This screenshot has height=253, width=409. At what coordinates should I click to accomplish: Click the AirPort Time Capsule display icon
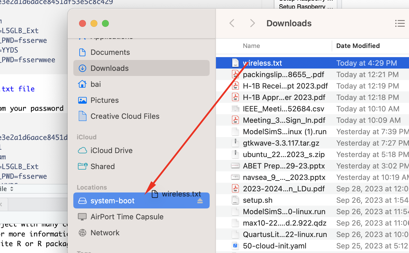coord(82,217)
